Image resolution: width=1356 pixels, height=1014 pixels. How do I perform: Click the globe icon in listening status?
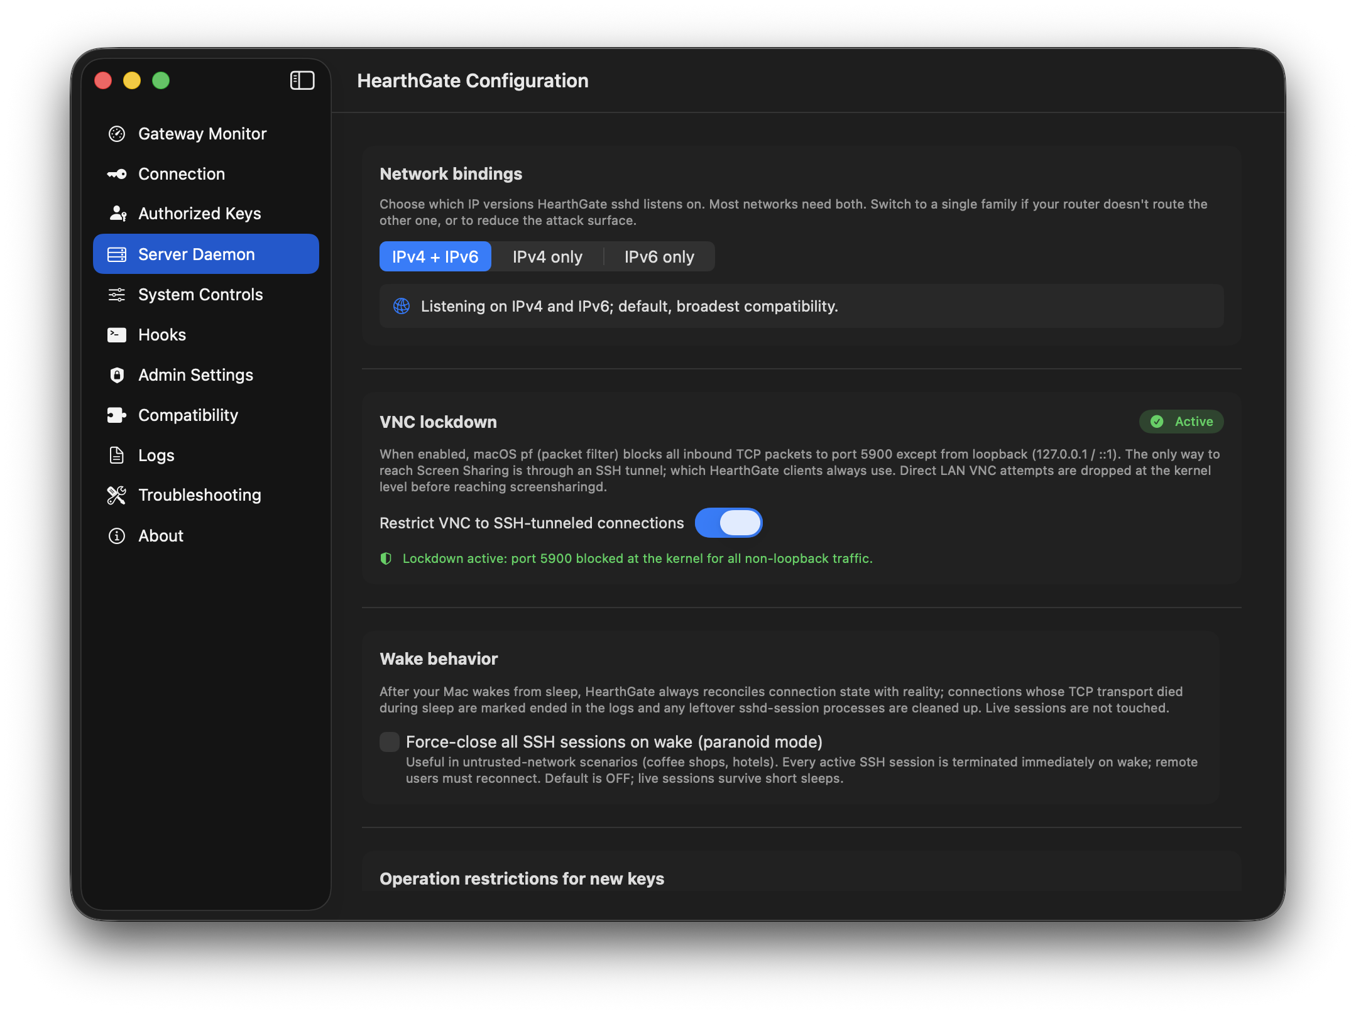(402, 306)
